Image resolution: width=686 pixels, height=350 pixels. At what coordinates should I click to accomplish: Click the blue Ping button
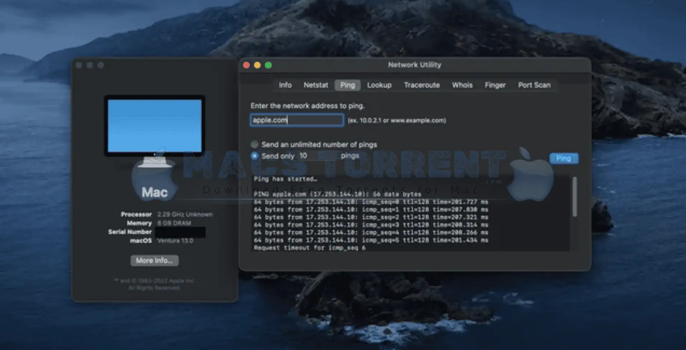click(564, 159)
